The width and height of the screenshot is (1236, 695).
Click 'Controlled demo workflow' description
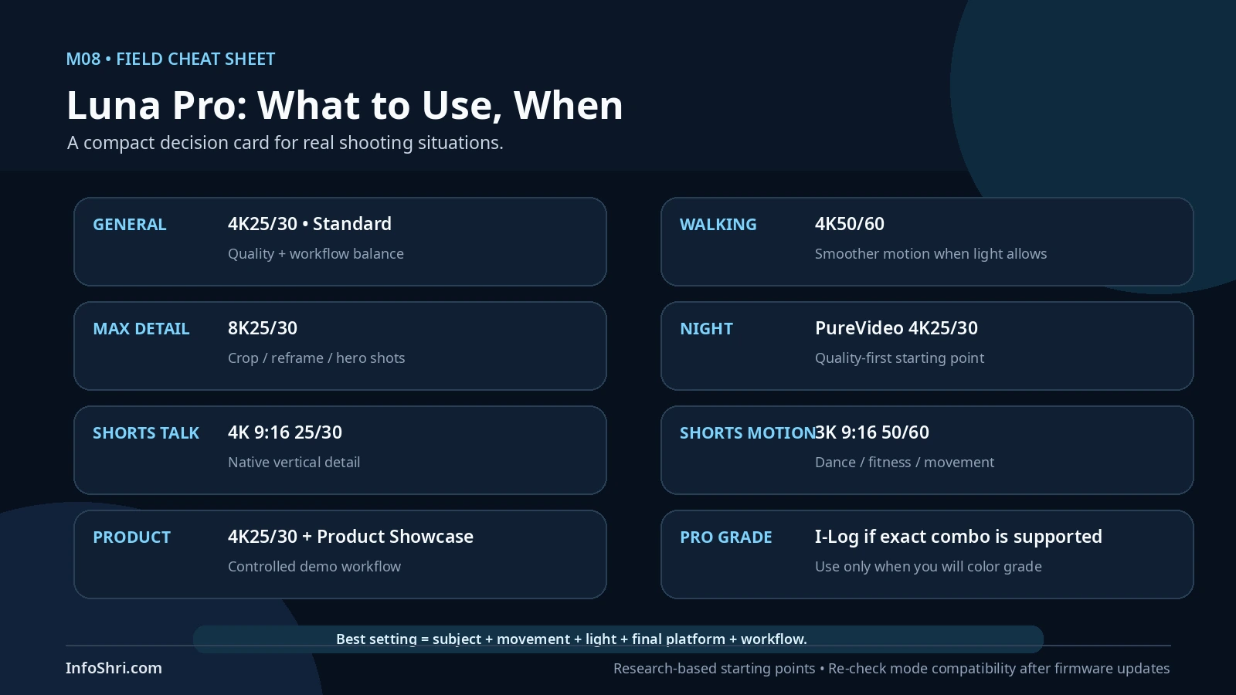click(x=314, y=567)
